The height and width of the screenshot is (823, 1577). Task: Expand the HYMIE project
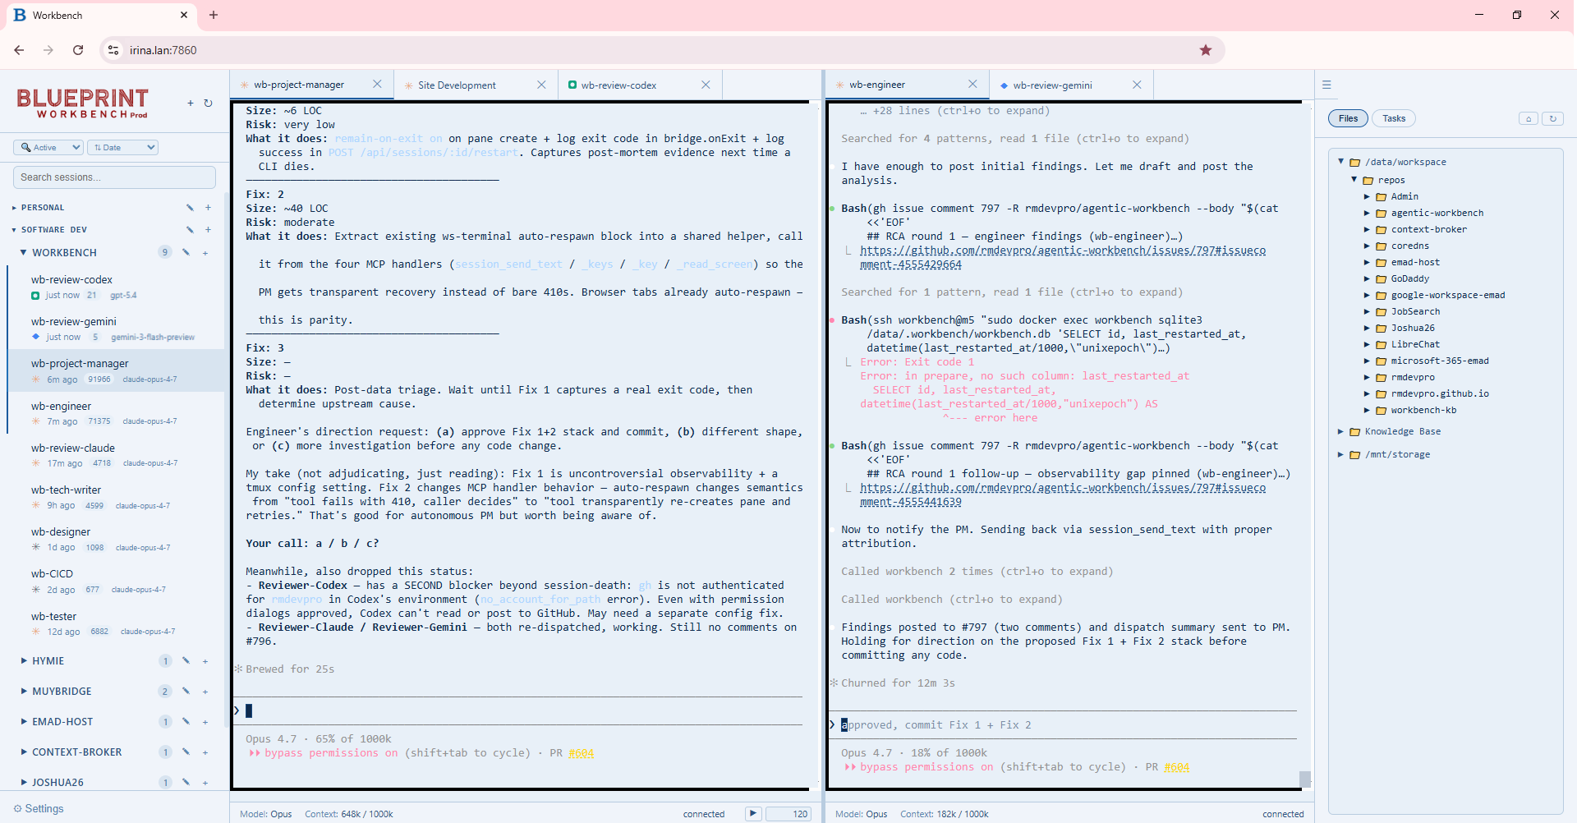(x=24, y=660)
